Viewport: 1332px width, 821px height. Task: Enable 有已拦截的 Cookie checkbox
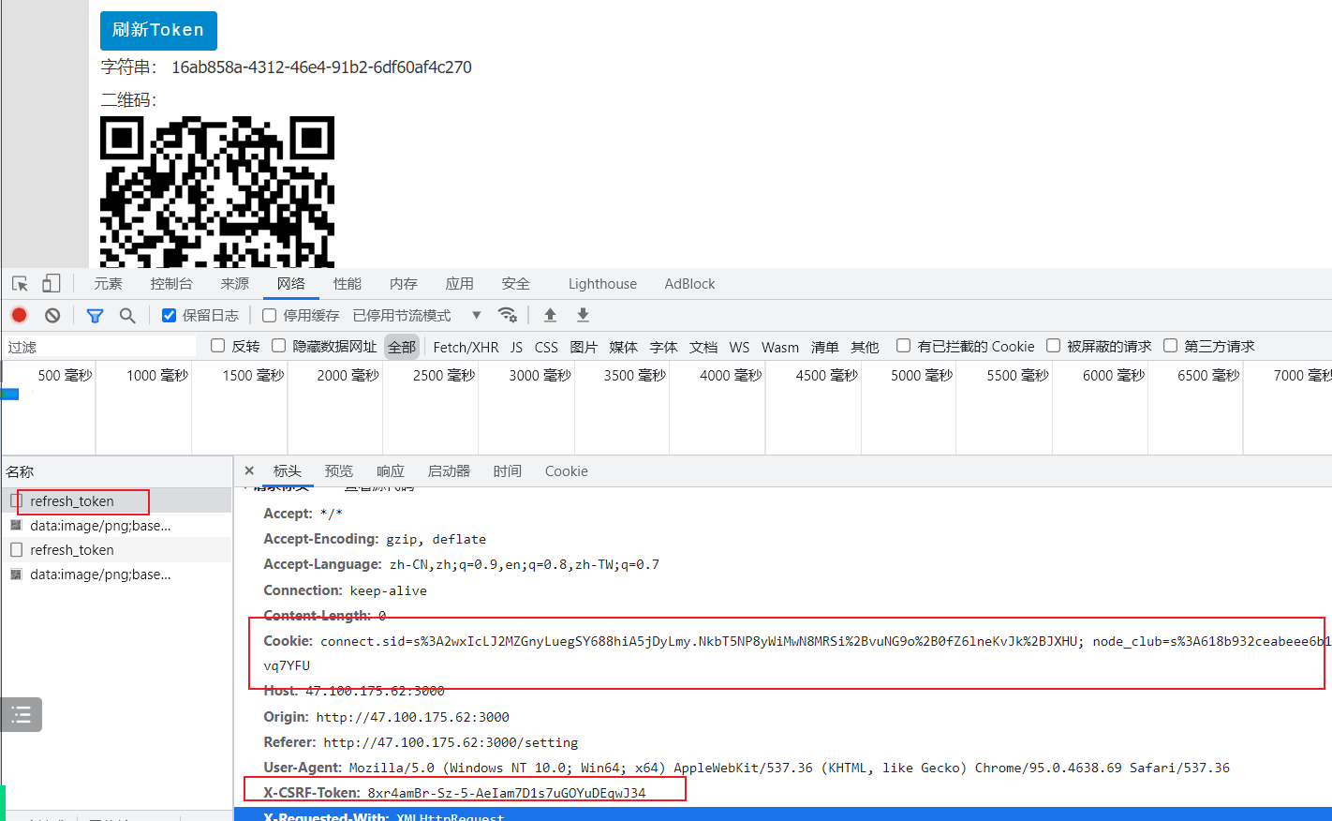(x=904, y=346)
